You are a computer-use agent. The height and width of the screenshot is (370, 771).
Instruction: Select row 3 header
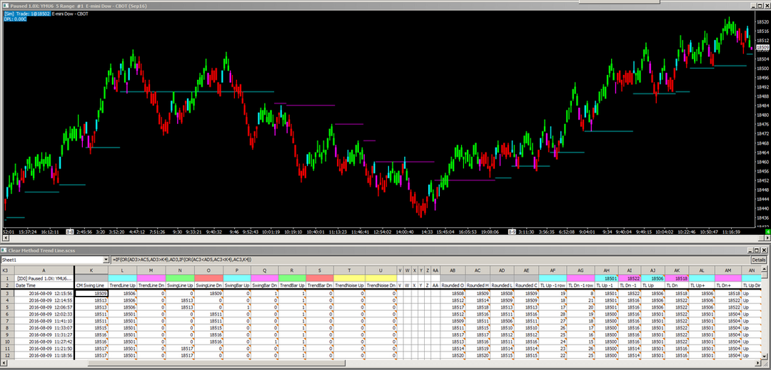[6, 293]
